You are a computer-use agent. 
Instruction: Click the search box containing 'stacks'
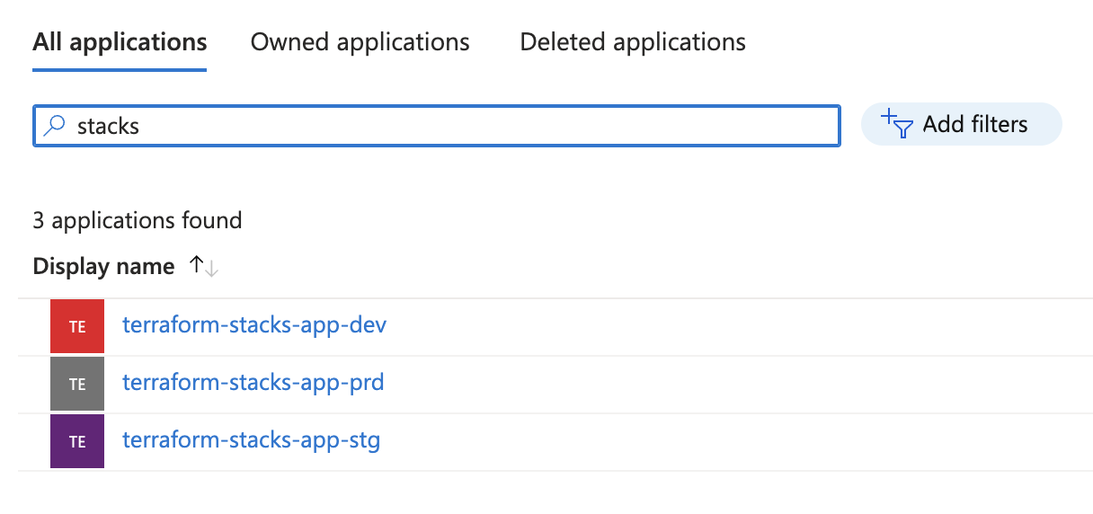437,126
